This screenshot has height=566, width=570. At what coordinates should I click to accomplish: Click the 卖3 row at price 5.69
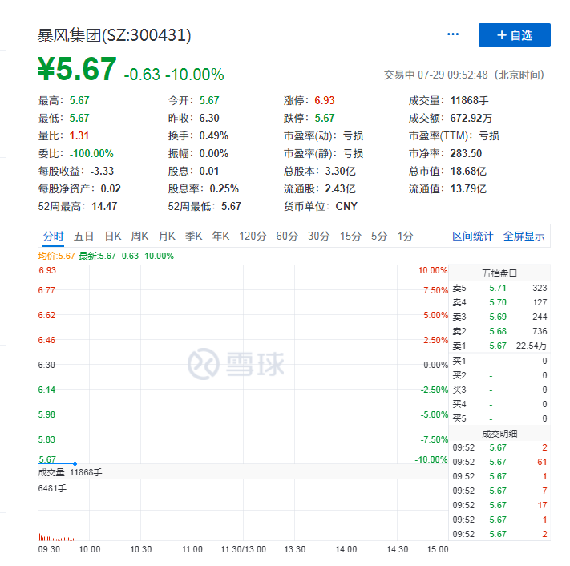coord(499,317)
